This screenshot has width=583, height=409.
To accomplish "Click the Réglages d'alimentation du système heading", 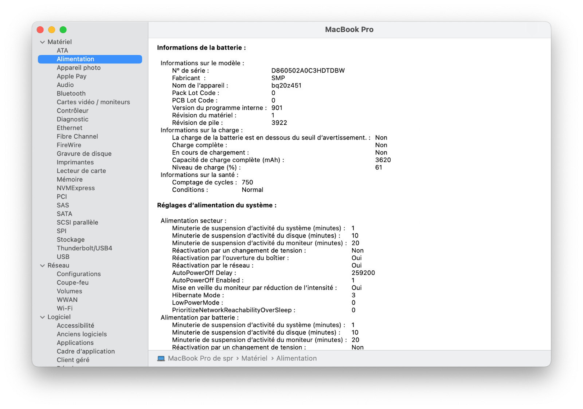I will (x=217, y=205).
